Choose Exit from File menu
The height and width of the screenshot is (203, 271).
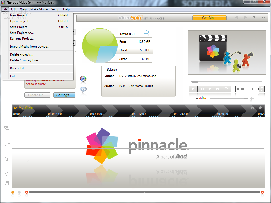37,76
